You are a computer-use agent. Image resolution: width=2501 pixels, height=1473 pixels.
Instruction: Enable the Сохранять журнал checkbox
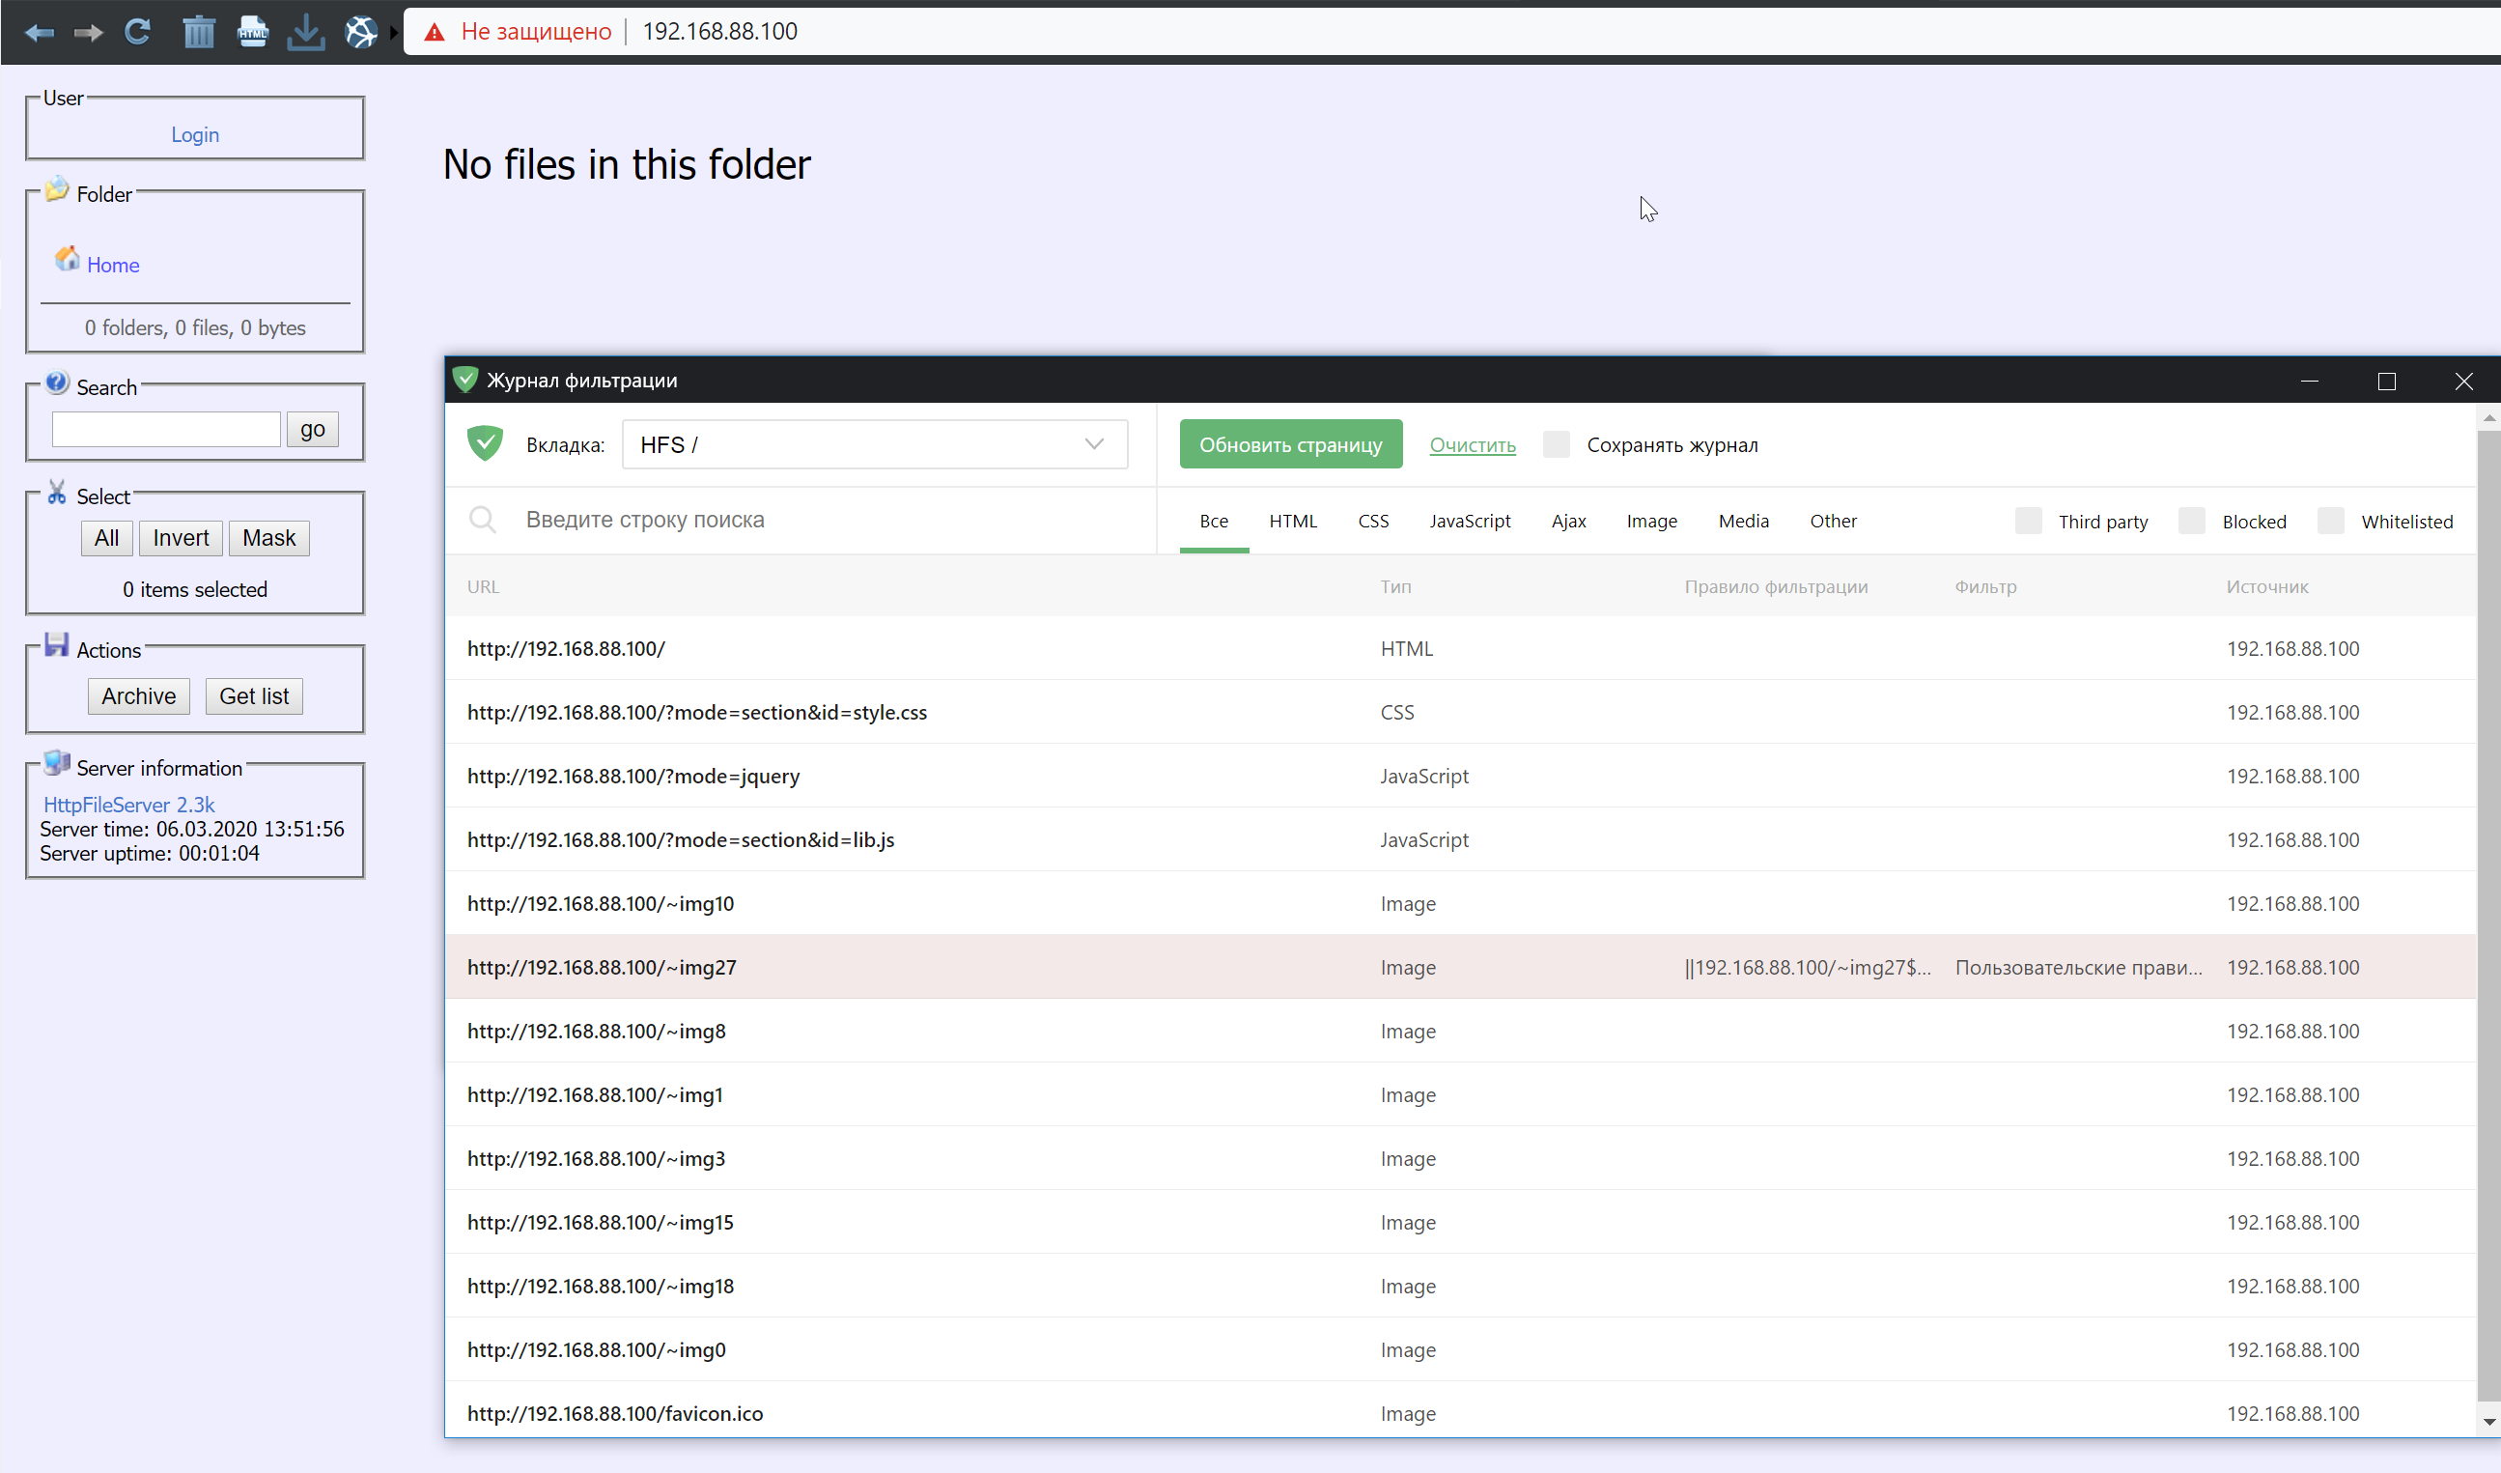pos(1556,444)
